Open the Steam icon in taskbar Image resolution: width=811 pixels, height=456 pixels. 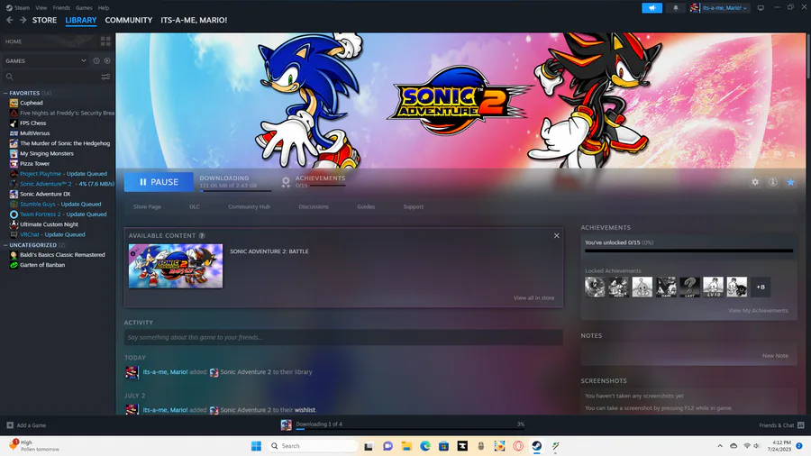point(537,446)
